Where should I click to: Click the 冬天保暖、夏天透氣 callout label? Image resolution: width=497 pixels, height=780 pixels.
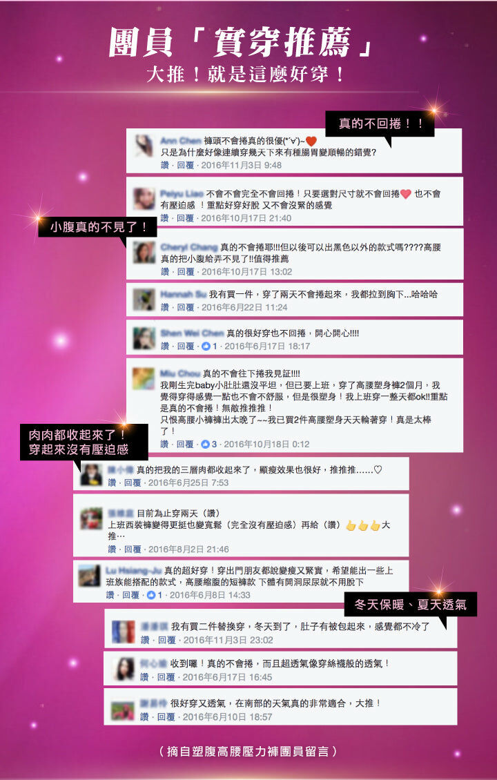coord(411,605)
